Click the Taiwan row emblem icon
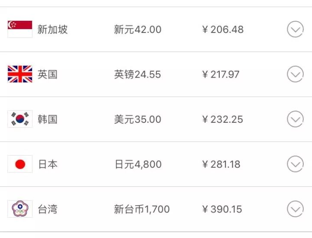 click(x=20, y=209)
